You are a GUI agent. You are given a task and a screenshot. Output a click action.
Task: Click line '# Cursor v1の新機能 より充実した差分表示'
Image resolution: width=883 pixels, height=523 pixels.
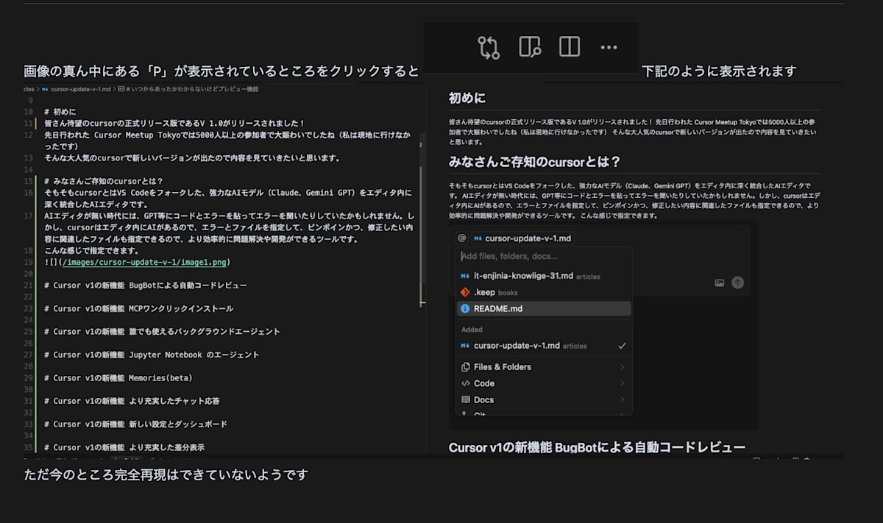[124, 447]
